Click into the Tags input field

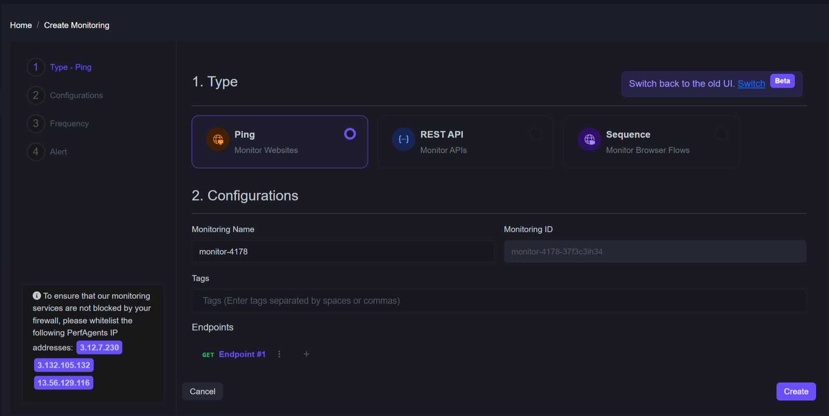tap(499, 301)
